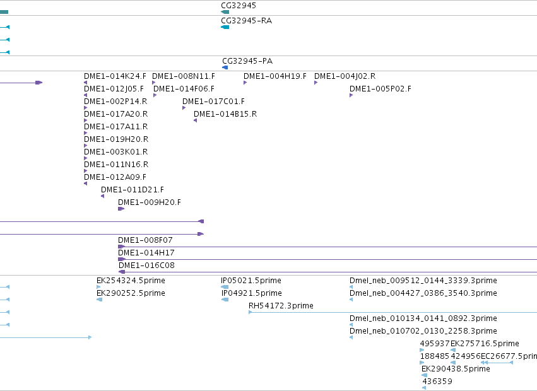Click the CG32945 gene label
This screenshot has width=537, height=391.
pyautogui.click(x=239, y=6)
